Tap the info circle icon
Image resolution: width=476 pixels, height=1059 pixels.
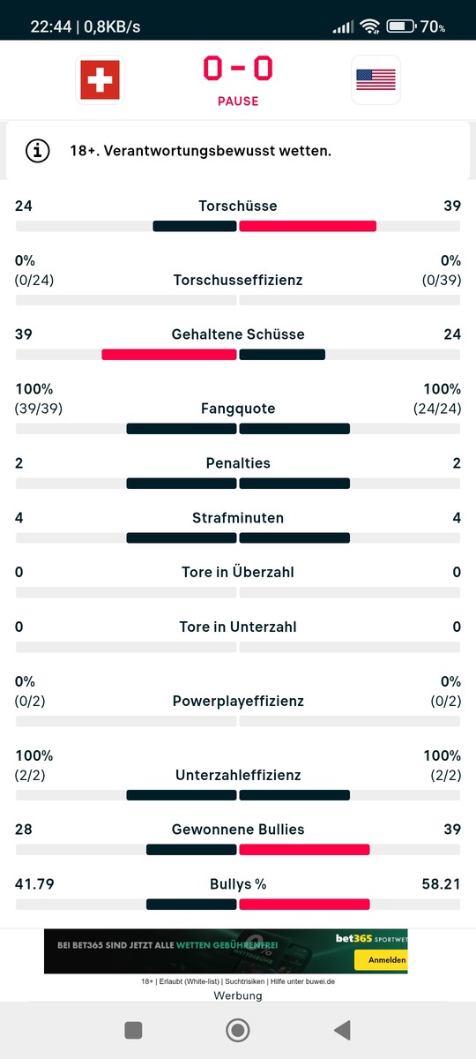click(37, 151)
